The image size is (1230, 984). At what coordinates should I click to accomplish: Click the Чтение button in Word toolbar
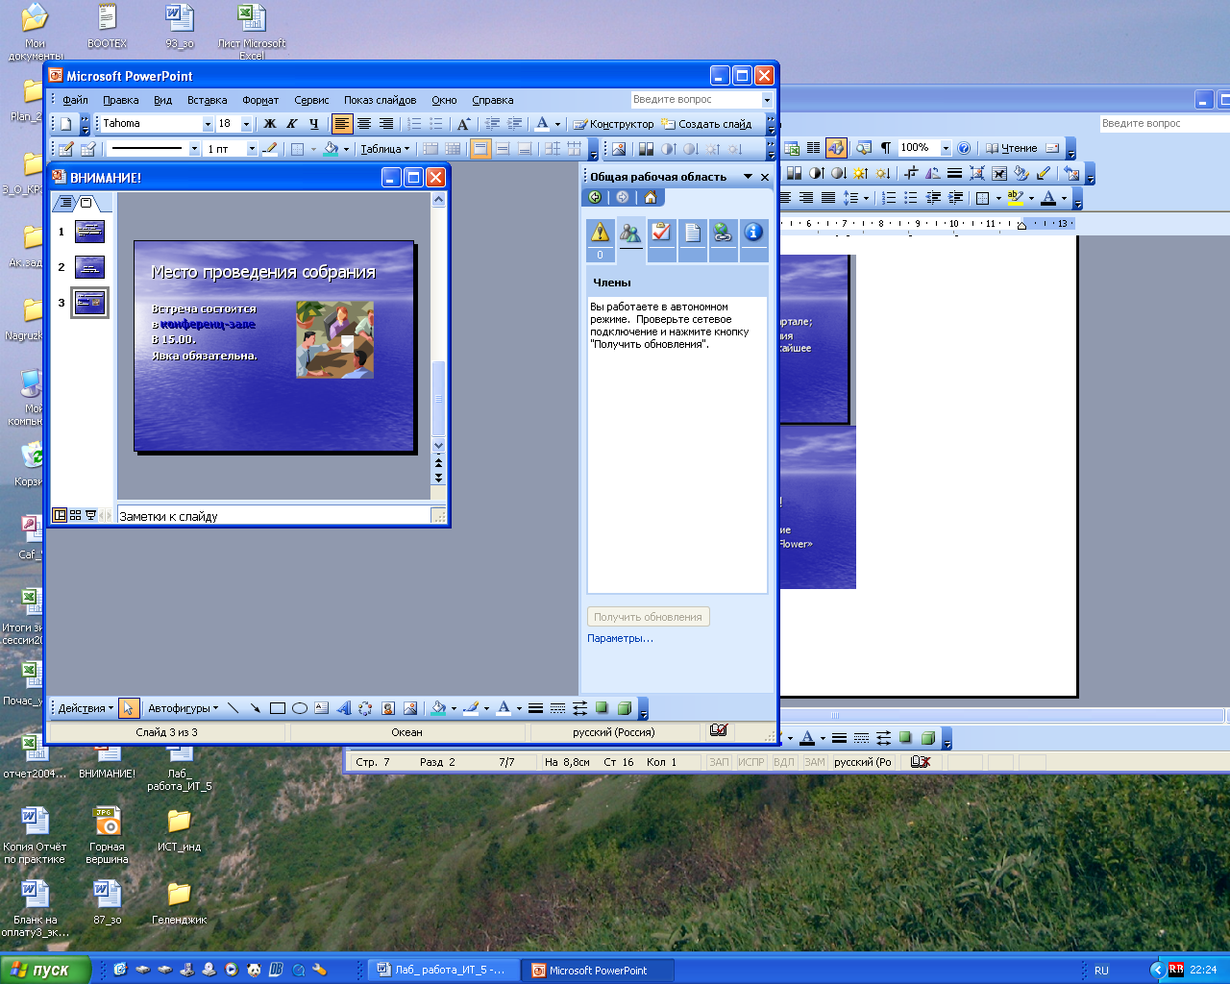coord(1011,148)
